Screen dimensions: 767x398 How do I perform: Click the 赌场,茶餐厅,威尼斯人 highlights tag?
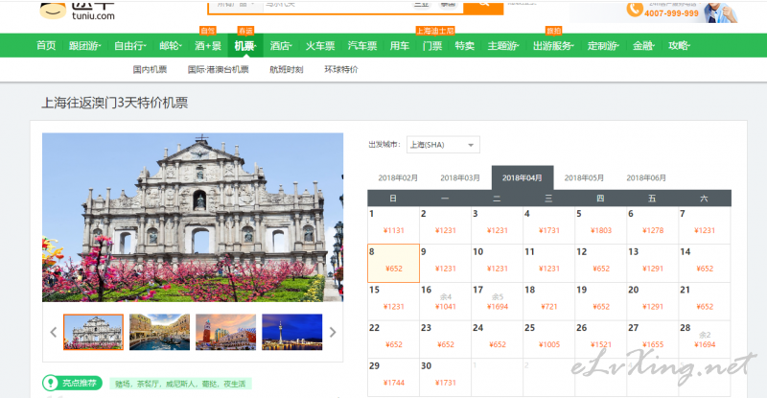[180, 384]
